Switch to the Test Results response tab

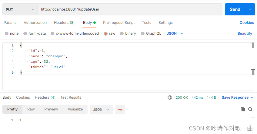coord(71,97)
